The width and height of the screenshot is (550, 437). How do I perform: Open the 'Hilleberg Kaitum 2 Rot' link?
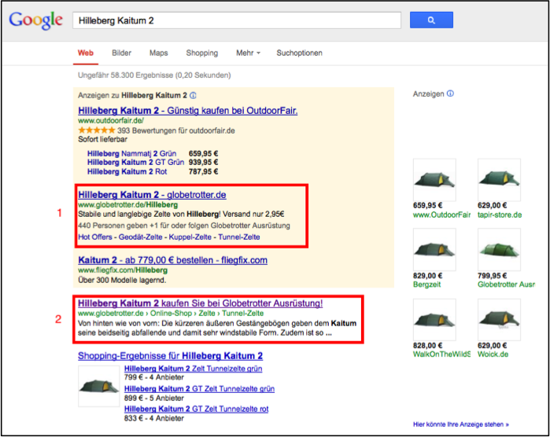click(x=127, y=171)
